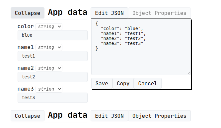Open the name1 type string dropdown
The image size is (221, 128).
point(49,47)
